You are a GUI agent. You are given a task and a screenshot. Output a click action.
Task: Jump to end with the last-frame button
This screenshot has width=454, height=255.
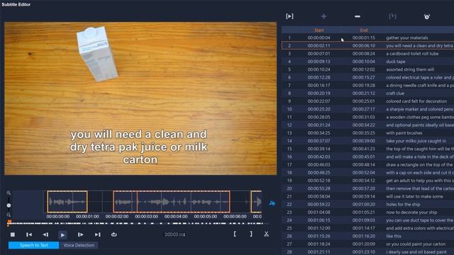click(x=98, y=234)
